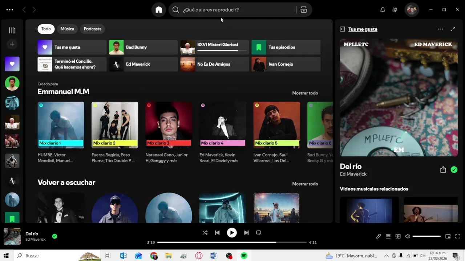Open Word from the taskbar

click(214, 256)
